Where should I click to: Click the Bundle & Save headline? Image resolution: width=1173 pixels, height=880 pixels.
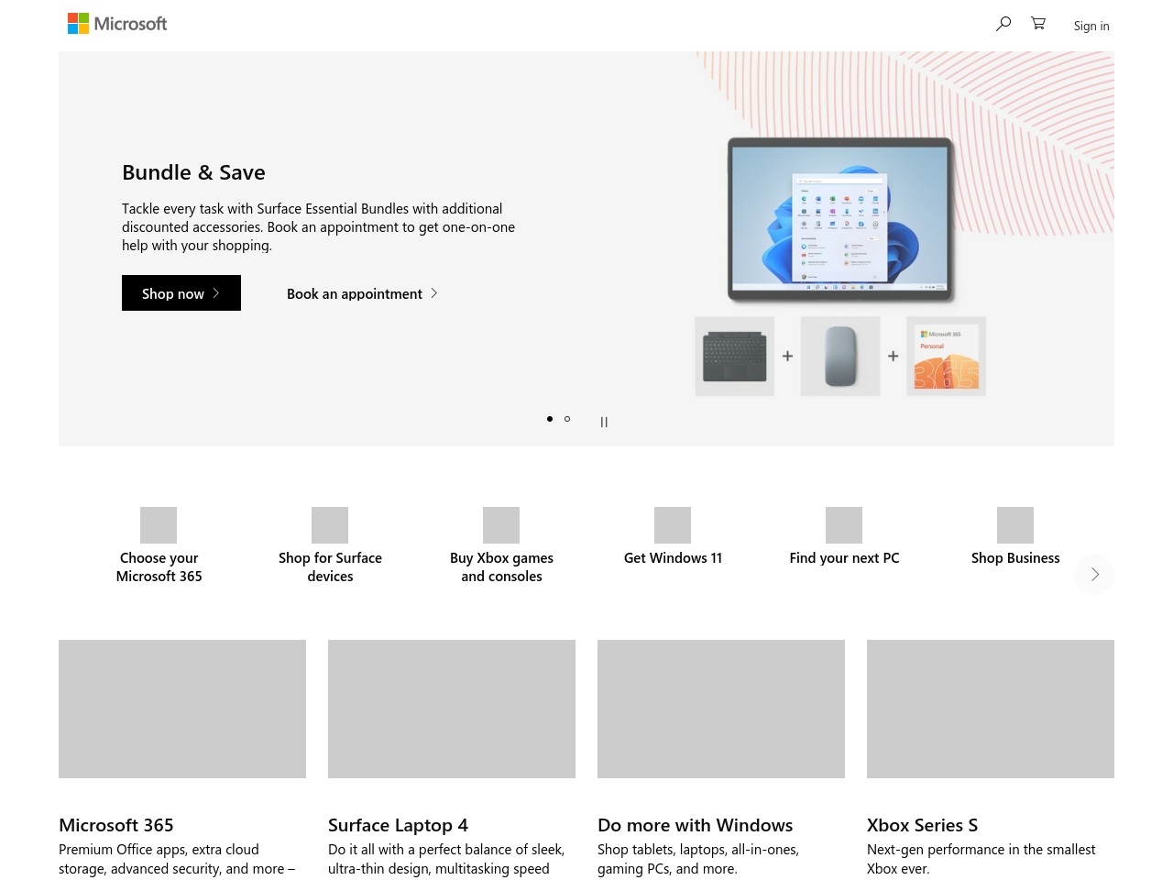(x=193, y=172)
